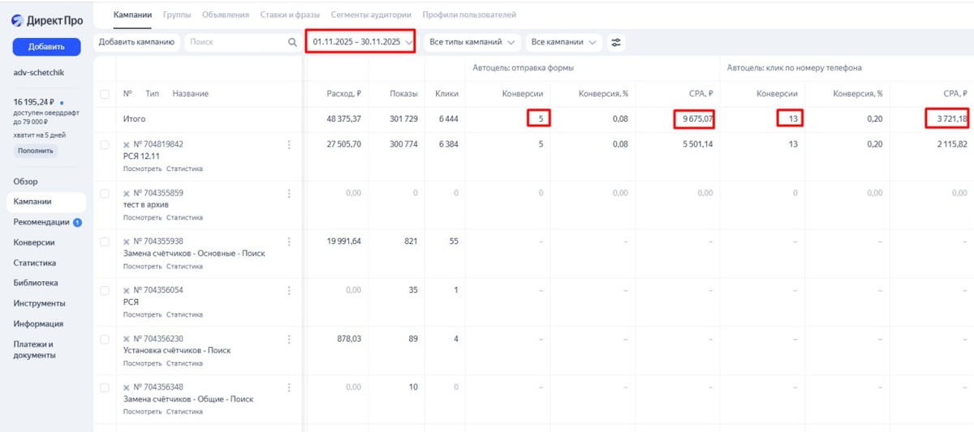The height and width of the screenshot is (432, 974).
Task: Open the date range 01.11.2025 – 30.11.2025 dropdown
Action: click(360, 41)
